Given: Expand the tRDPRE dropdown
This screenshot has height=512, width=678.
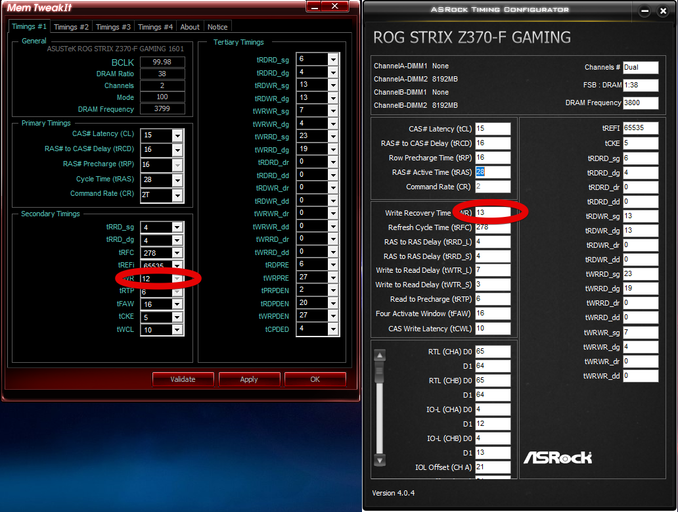Looking at the screenshot, I should click(333, 265).
